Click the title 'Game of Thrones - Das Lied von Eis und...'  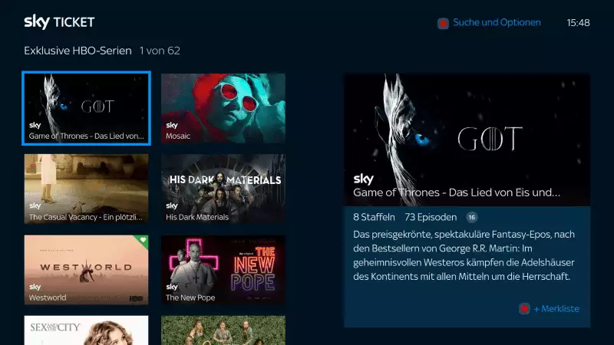[x=457, y=192]
